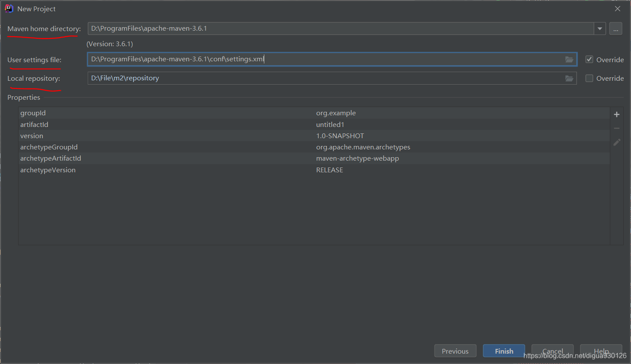
Task: Browse folder icon for Local repository
Action: (x=569, y=78)
